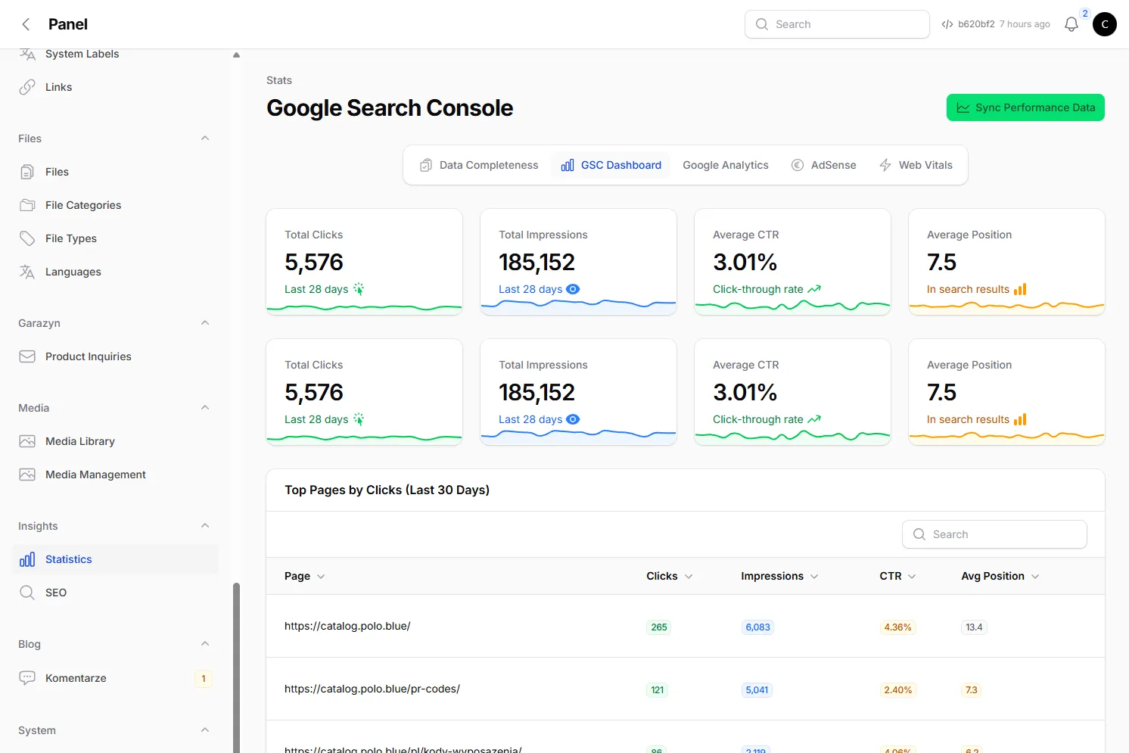Screen dimensions: 1129x753
Task: Sort table by Impressions column chevron
Action: tap(814, 577)
